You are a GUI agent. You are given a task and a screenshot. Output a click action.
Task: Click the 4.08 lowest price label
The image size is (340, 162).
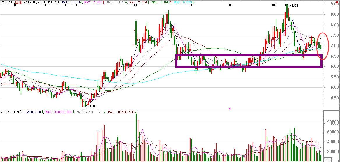[93, 106]
